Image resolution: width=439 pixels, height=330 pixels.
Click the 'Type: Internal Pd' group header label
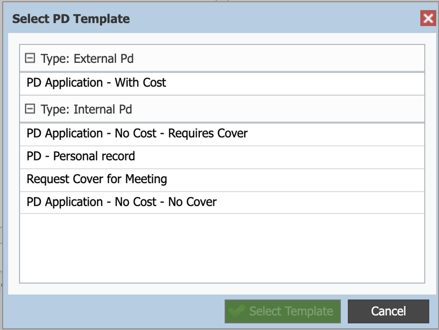point(86,110)
